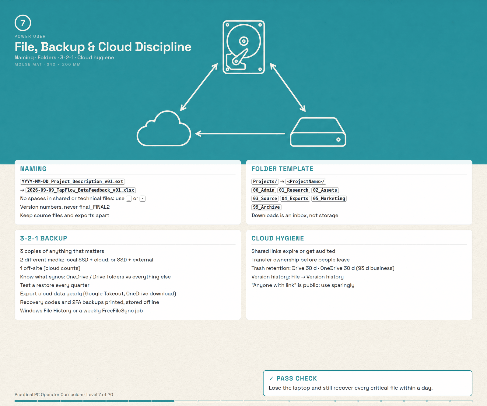The image size is (487, 406).
Task: Click the Trash retention line
Action: [x=323, y=268]
